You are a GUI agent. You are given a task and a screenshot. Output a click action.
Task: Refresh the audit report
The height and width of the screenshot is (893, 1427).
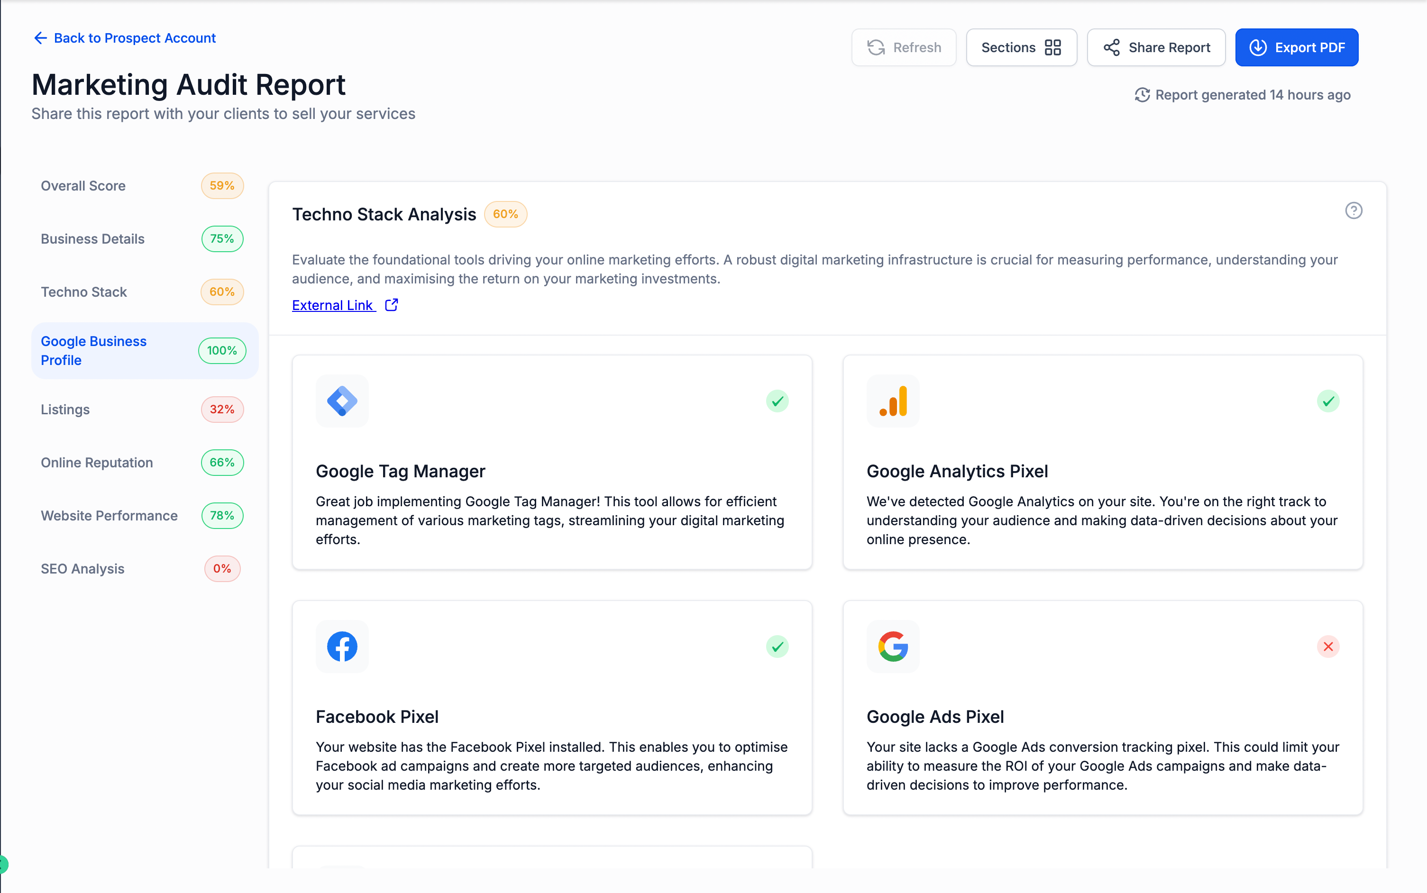click(904, 47)
